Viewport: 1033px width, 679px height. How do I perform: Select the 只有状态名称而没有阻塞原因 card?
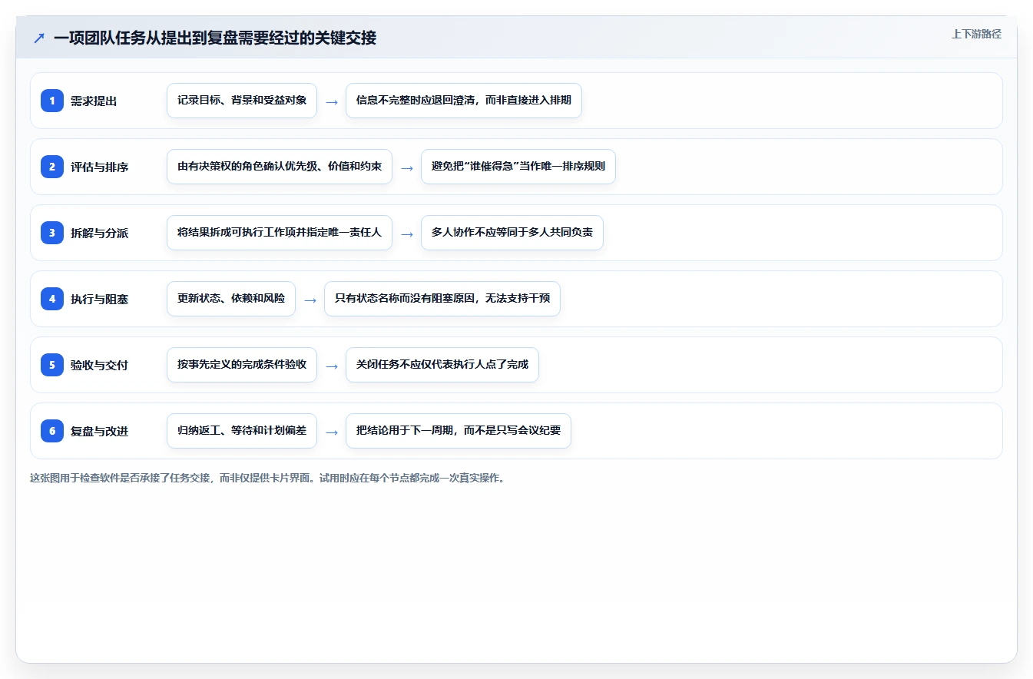[442, 299]
